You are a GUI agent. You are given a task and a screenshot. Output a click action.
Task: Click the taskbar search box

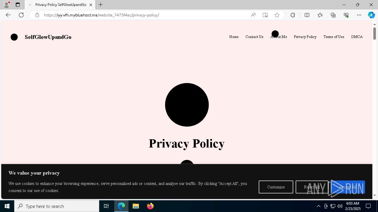[57, 206]
